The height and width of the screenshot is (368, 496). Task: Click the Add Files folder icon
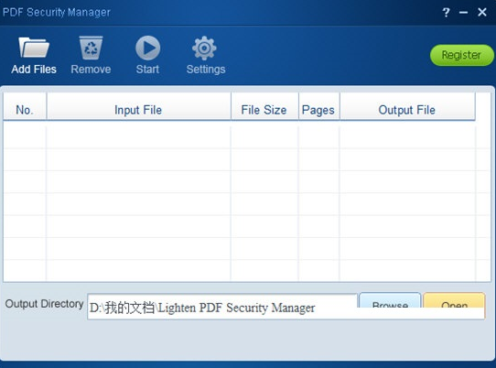(34, 48)
